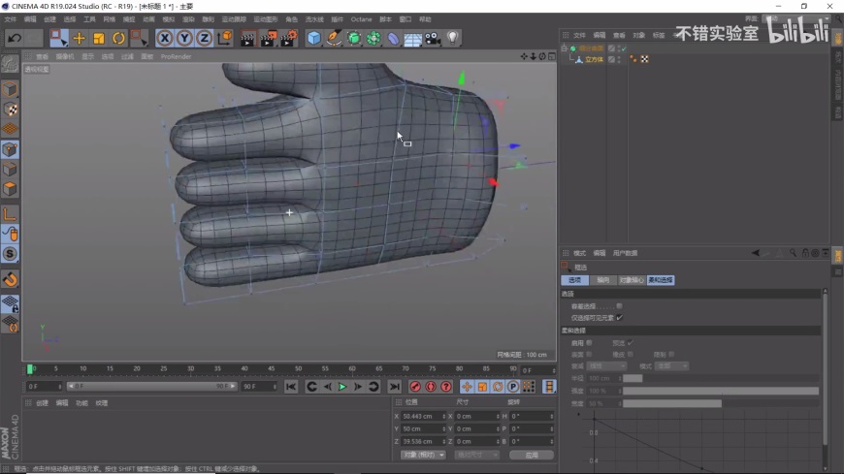The image size is (844, 474).
Task: Uncheck 仅选择可见元素 option
Action: (619, 317)
